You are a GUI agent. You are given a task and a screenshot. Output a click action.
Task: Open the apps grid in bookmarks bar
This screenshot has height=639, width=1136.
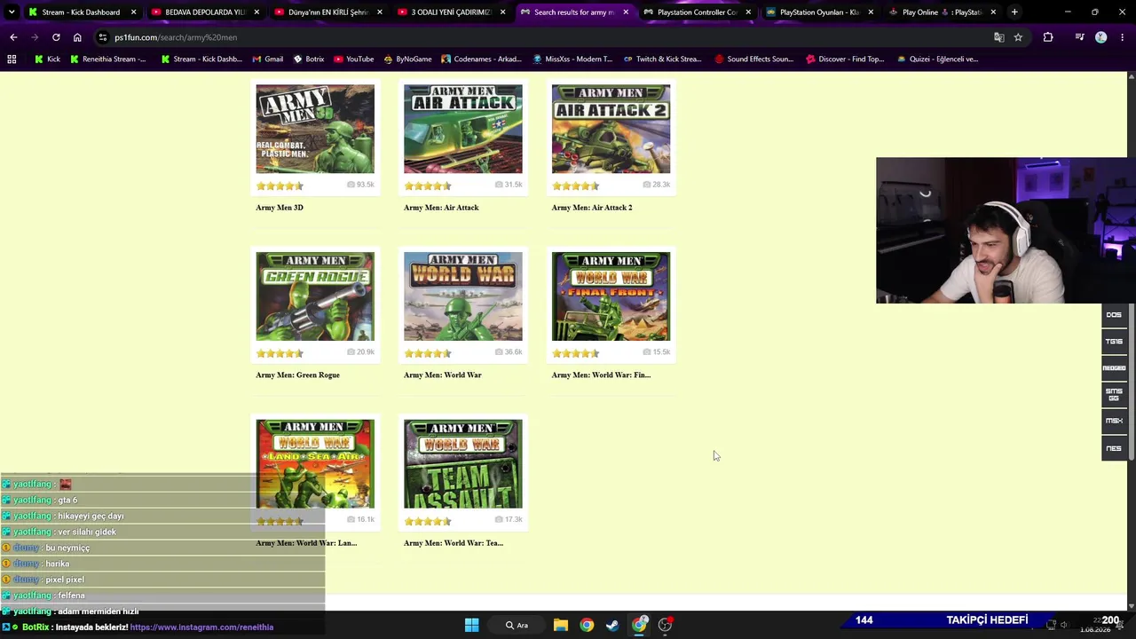coord(12,59)
